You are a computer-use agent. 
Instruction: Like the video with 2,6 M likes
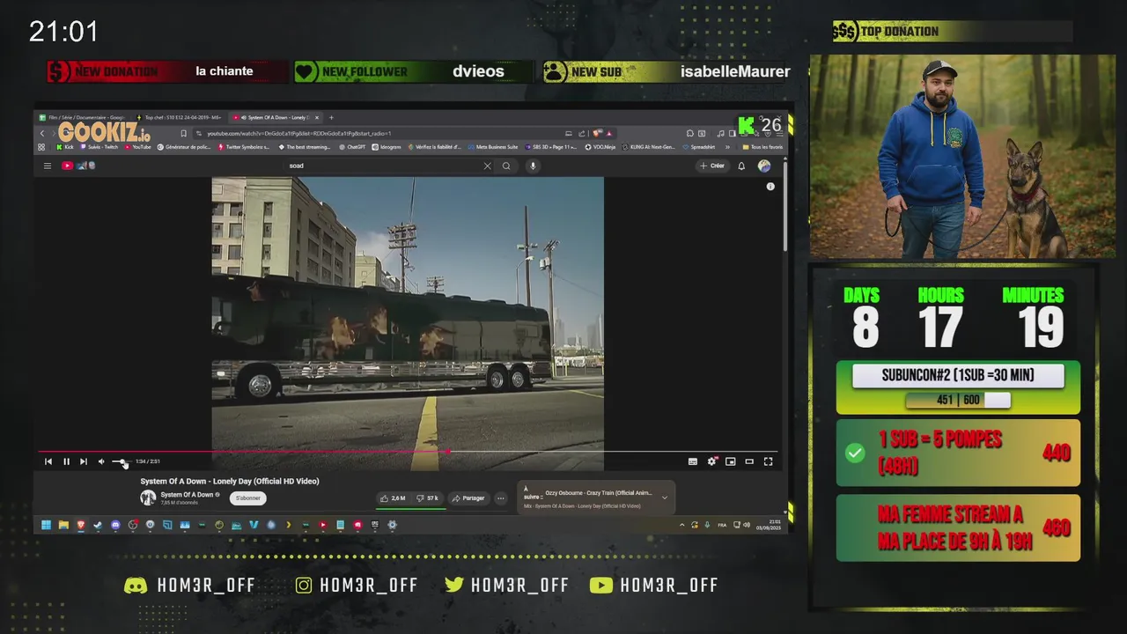(x=393, y=498)
